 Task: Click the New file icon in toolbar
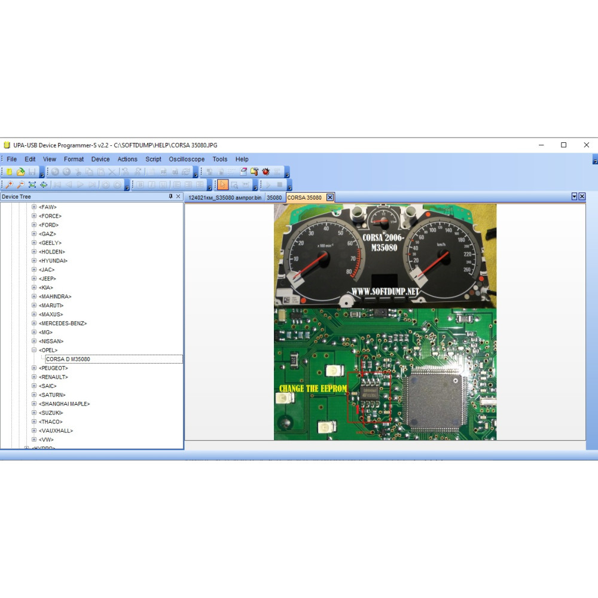pos(9,172)
